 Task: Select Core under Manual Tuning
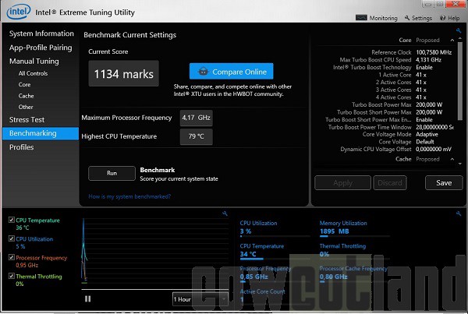(x=24, y=85)
